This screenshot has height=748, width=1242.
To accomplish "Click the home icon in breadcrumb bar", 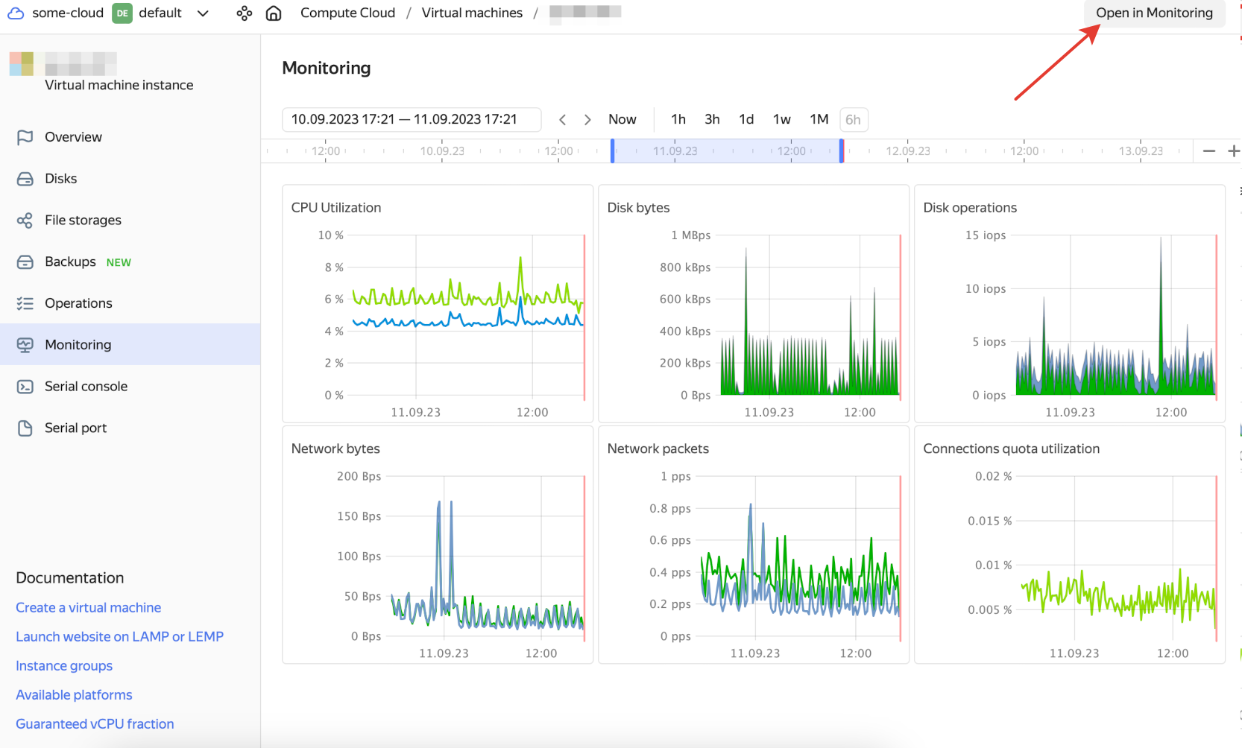I will [x=274, y=13].
